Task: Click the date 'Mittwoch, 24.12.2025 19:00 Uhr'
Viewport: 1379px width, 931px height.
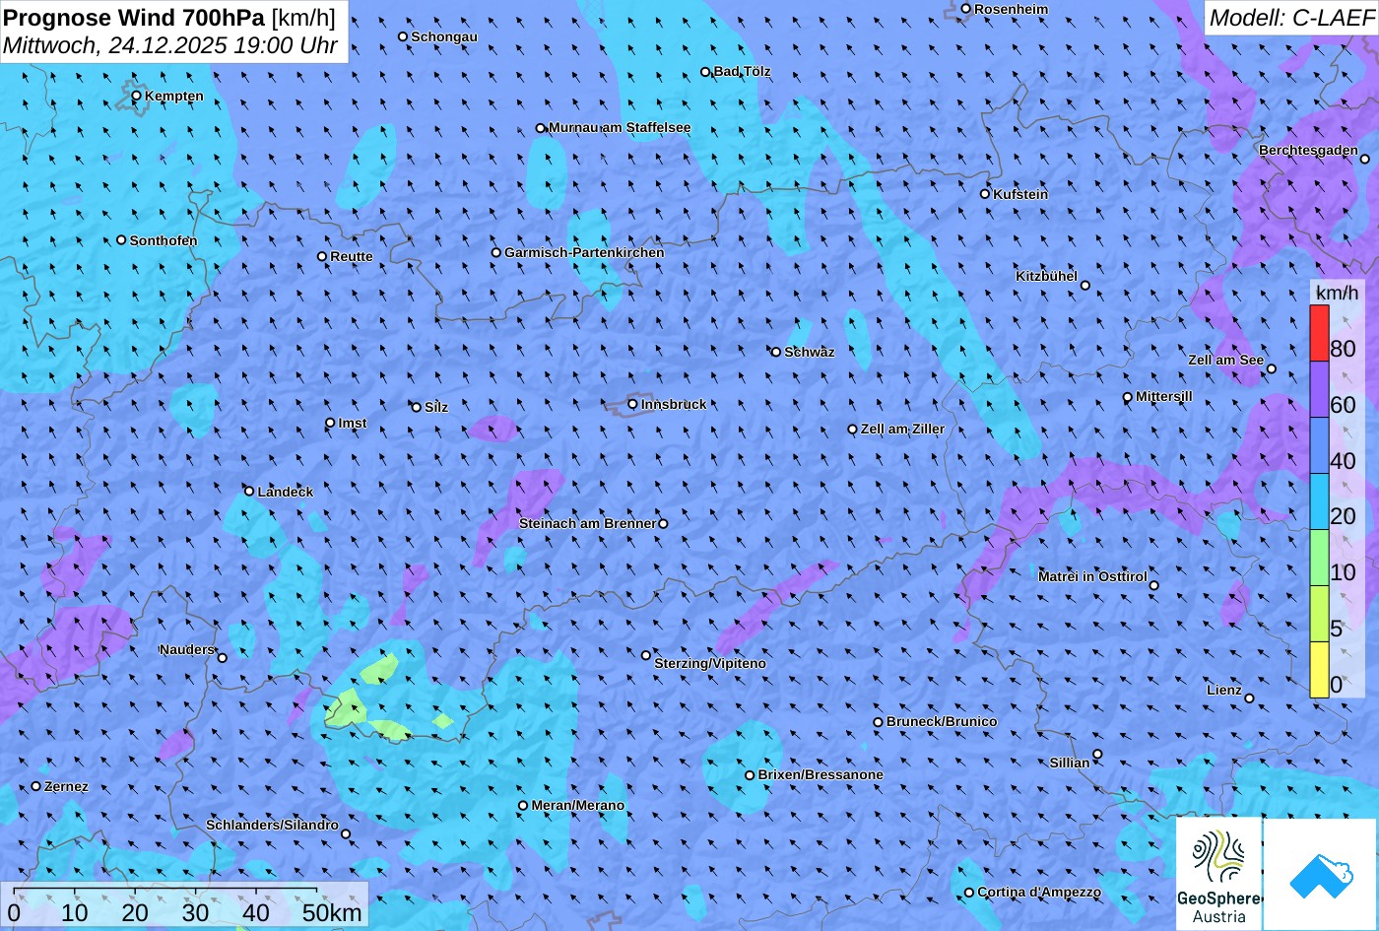Action: pos(170,45)
